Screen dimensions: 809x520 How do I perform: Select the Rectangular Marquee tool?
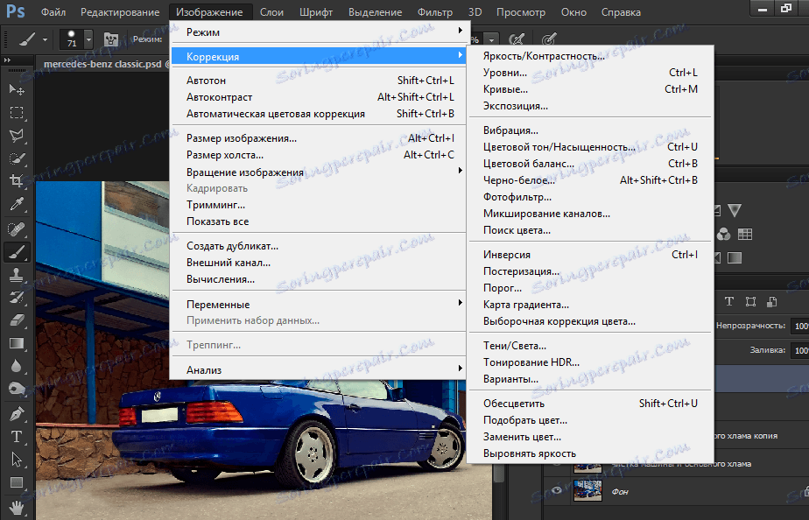pyautogui.click(x=17, y=113)
